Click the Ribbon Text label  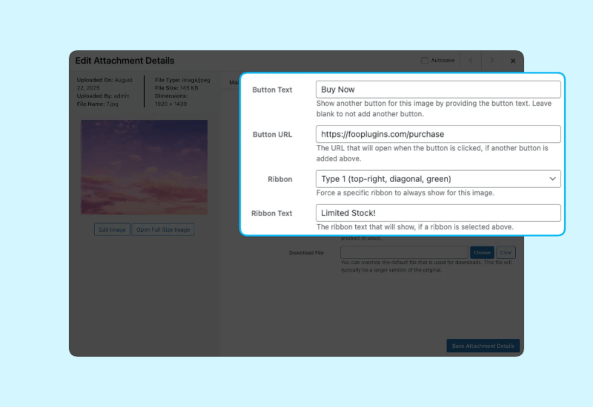click(x=271, y=213)
